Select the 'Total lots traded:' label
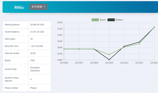 [x=12, y=53]
